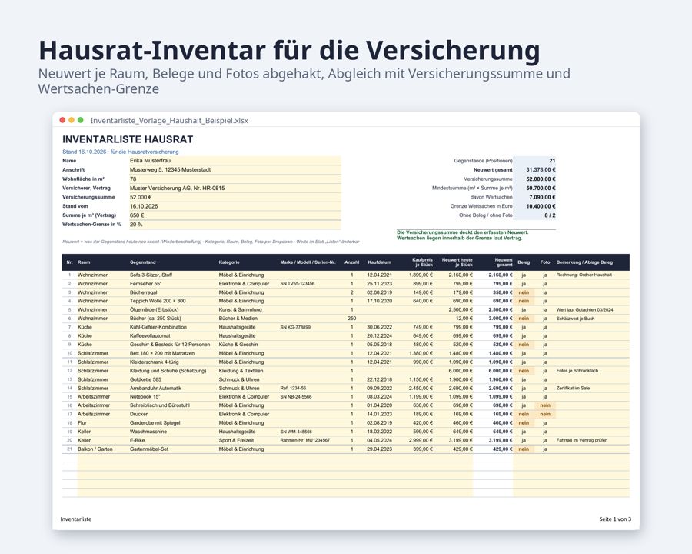Click the Kaufpreis je Stück column header

[x=422, y=262]
